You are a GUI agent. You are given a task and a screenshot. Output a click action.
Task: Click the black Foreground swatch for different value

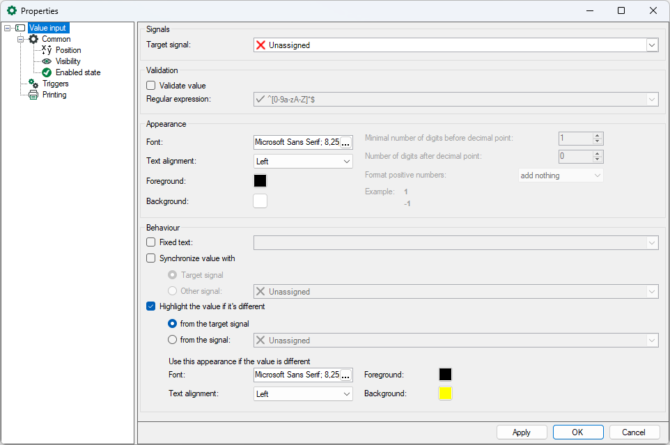tap(445, 374)
